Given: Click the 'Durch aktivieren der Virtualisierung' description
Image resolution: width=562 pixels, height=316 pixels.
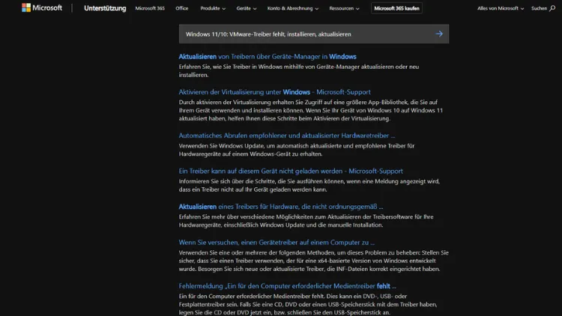Looking at the screenshot, I should 311,110.
